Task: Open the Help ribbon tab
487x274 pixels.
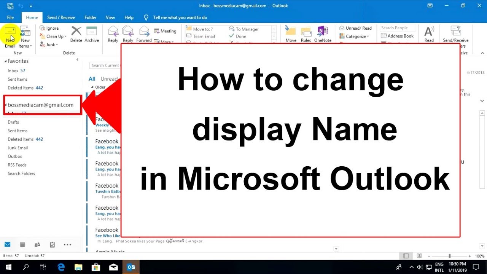Action: (129, 18)
